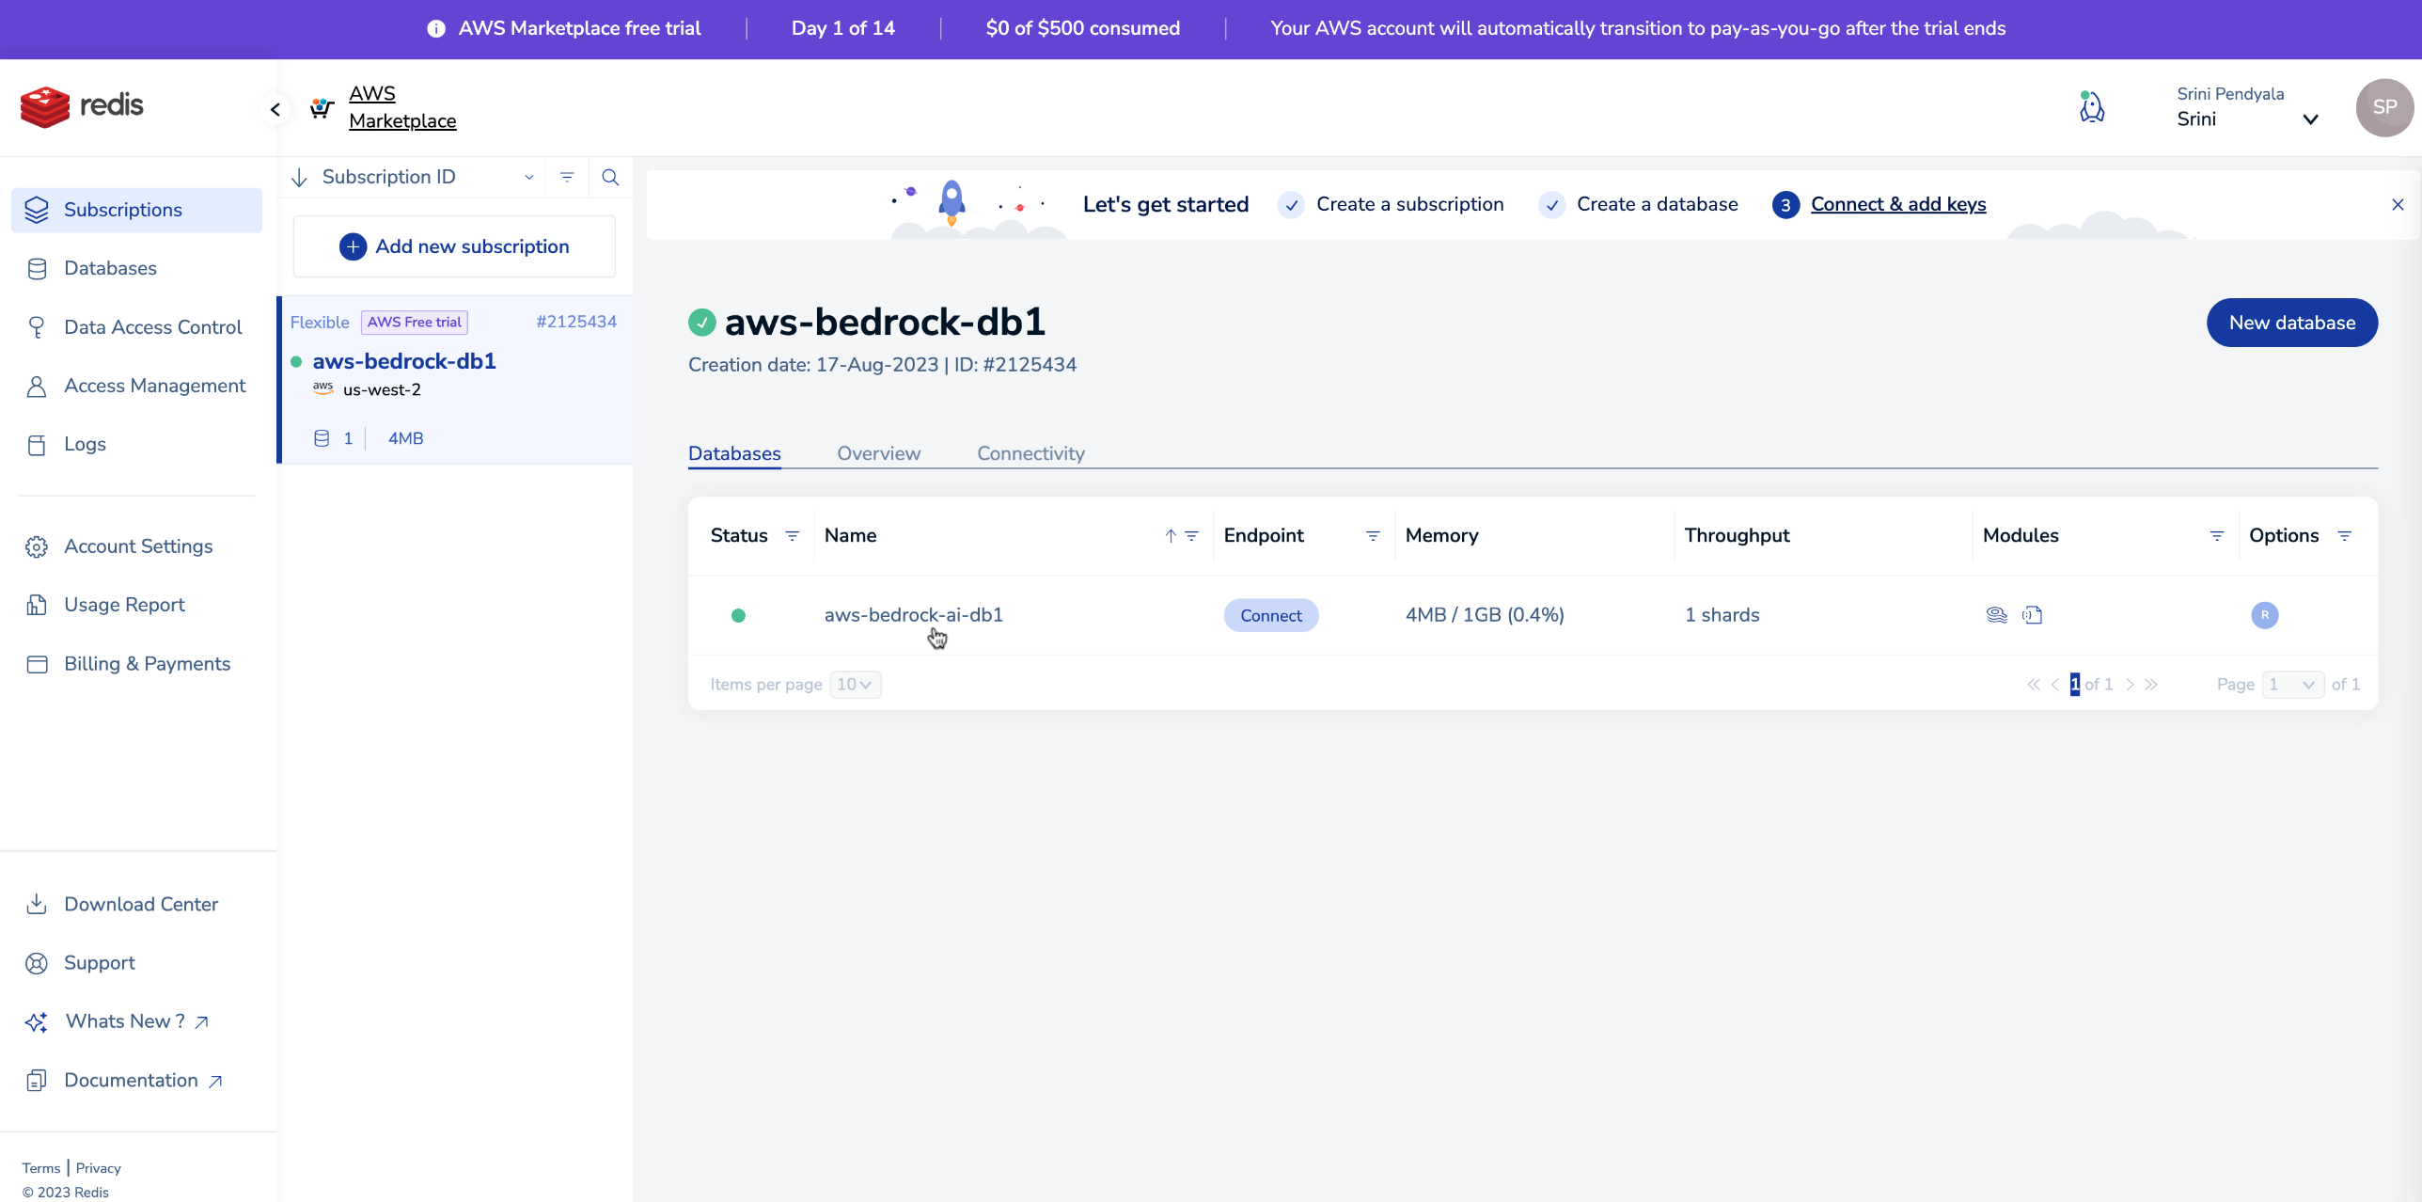This screenshot has height=1202, width=2422.
Task: Select the Subscriptions icon in the sidebar
Action: [38, 209]
